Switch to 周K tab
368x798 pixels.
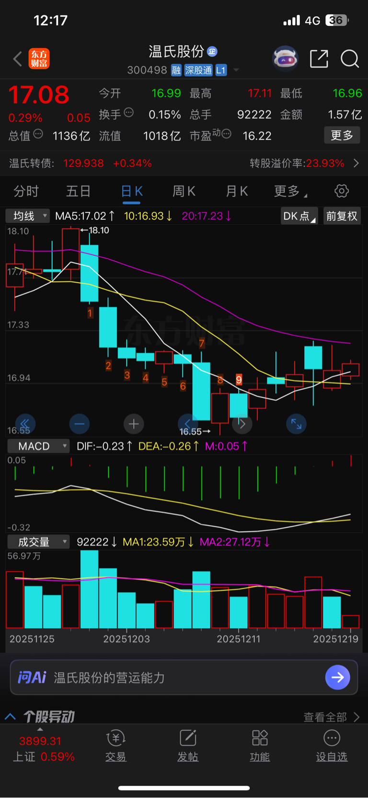coord(184,191)
